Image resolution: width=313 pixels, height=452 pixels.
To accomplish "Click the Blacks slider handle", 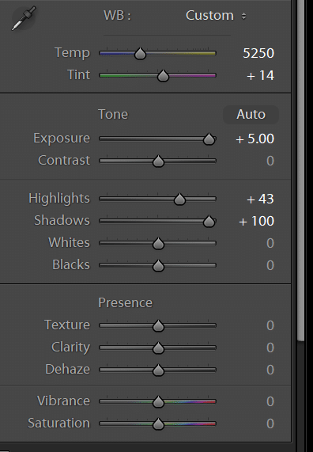I will (x=158, y=266).
